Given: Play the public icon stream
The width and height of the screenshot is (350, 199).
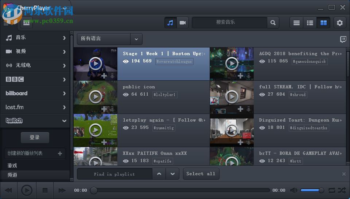Looking at the screenshot, I should click(x=96, y=97).
